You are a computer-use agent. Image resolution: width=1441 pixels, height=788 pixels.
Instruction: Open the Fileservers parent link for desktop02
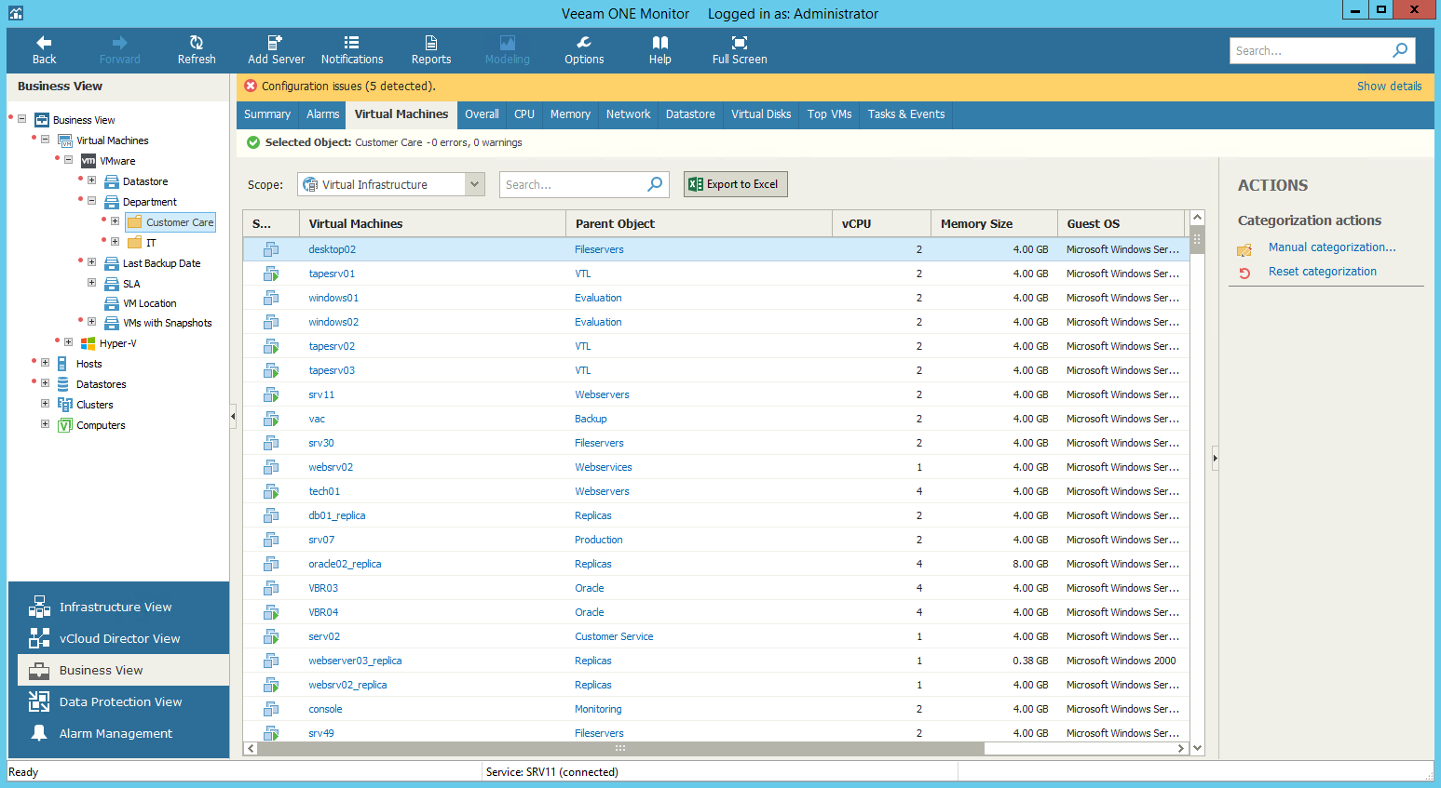599,249
